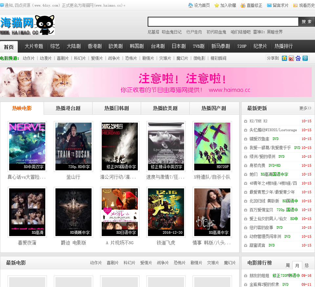This screenshot has width=315, height=287.
Task: Click the TV icon beside 甜蜜谎言
Action: [x=245, y=245]
